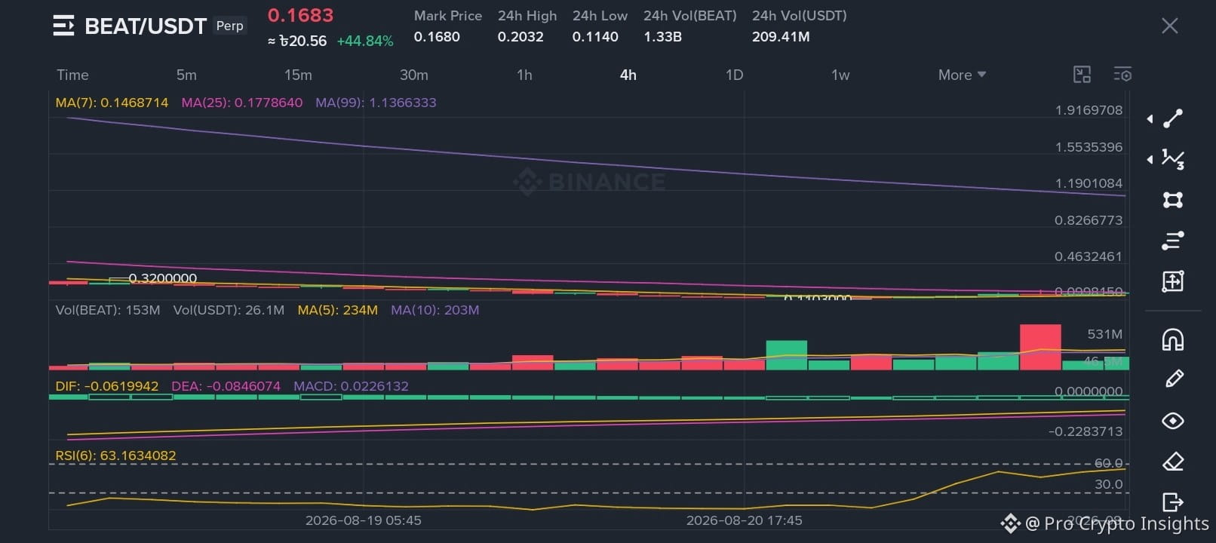This screenshot has height=543, width=1216.
Task: Select the 4h interval
Action: pos(628,75)
